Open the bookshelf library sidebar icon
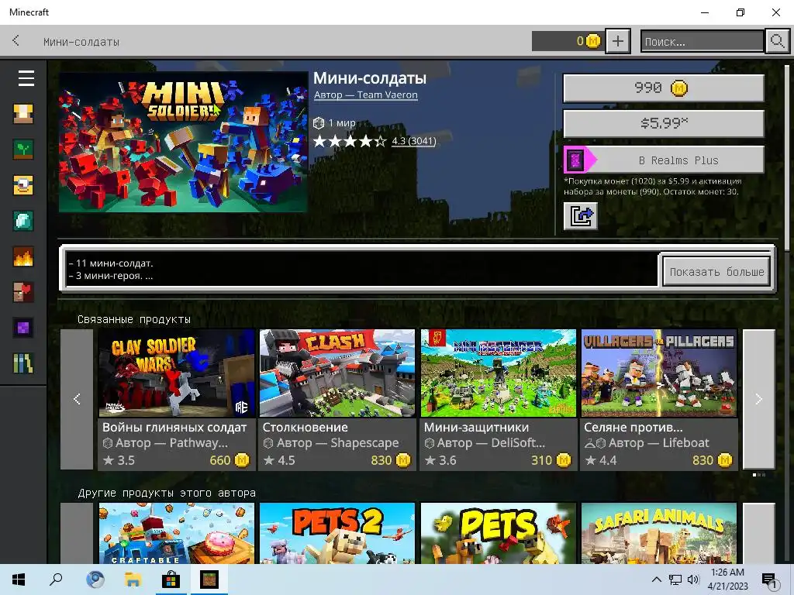The height and width of the screenshot is (595, 794). coord(23,363)
